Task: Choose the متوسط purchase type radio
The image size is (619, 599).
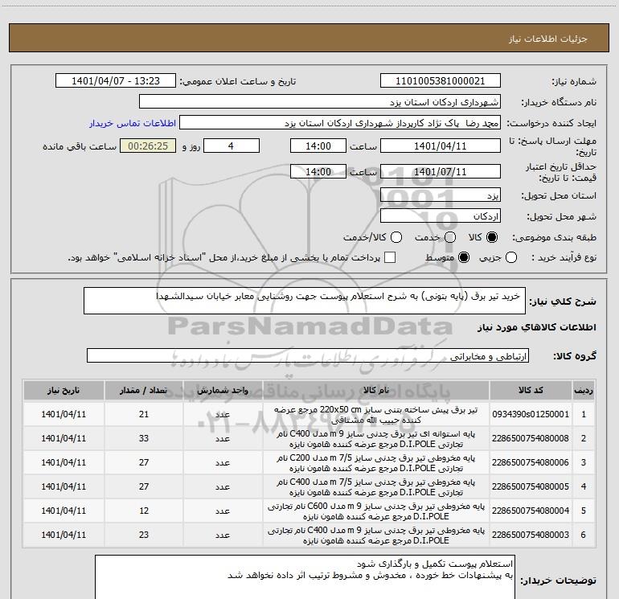Action: pyautogui.click(x=464, y=257)
